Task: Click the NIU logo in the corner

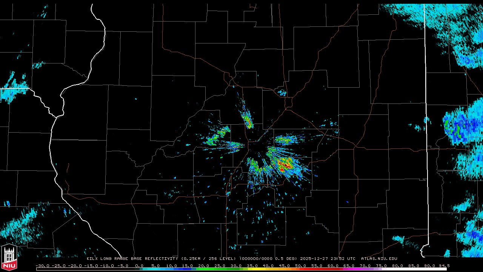Action: pos(9,258)
